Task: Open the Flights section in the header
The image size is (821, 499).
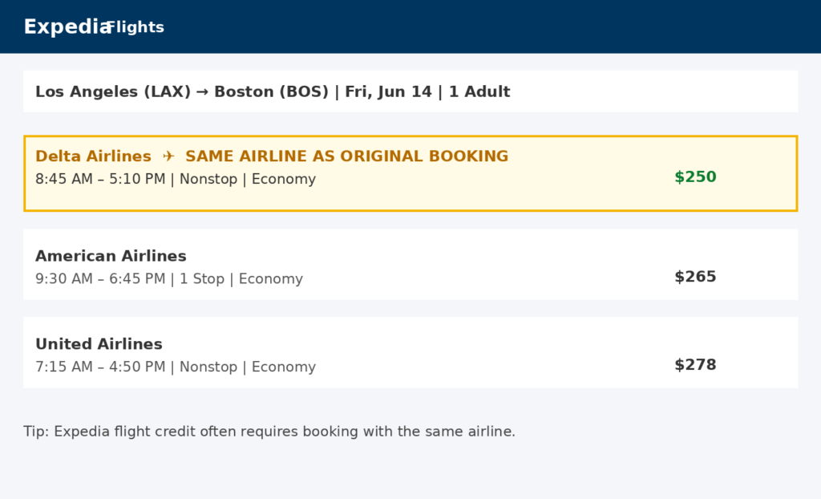Action: tap(136, 27)
